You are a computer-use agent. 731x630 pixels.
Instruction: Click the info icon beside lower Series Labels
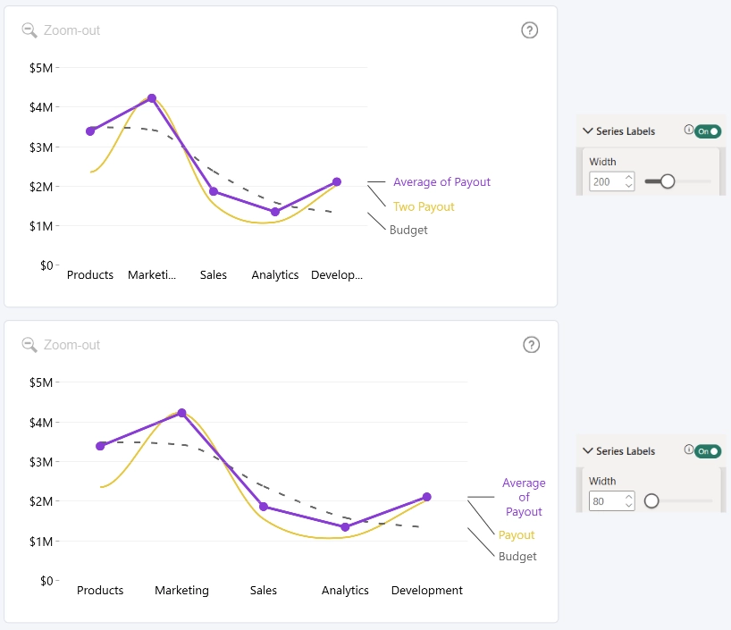[x=689, y=449]
